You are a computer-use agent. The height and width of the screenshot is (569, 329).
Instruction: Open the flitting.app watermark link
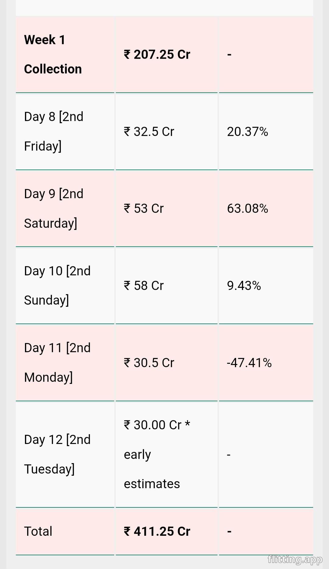[x=295, y=559]
